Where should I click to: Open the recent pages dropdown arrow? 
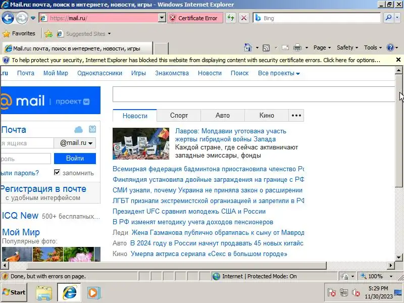pos(33,18)
